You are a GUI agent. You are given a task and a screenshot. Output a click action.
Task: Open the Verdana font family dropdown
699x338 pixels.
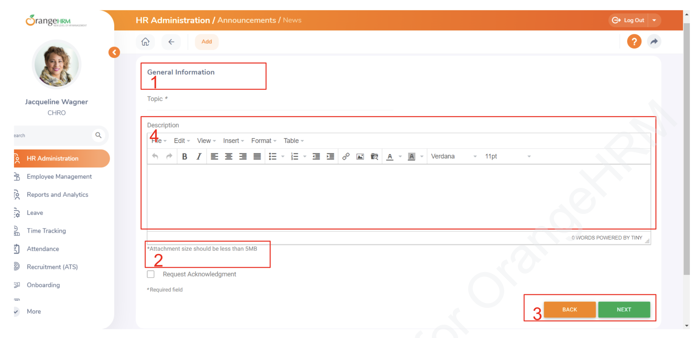click(454, 156)
